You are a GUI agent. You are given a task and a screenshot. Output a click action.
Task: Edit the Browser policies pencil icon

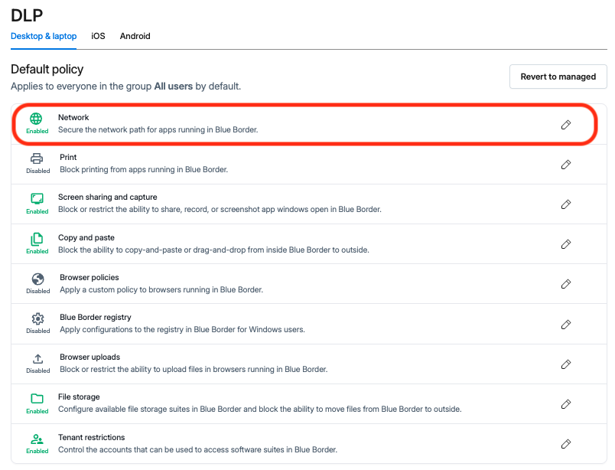tap(565, 284)
